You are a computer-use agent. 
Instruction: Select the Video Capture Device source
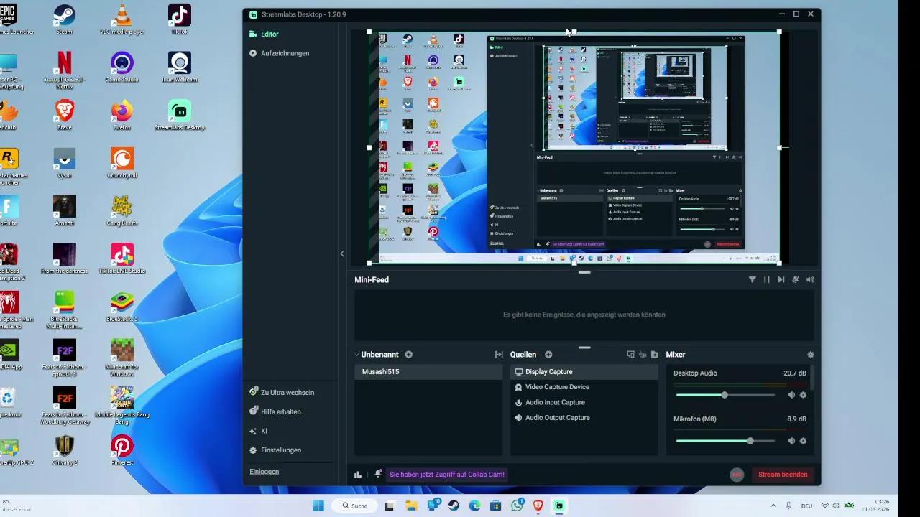(x=584, y=387)
